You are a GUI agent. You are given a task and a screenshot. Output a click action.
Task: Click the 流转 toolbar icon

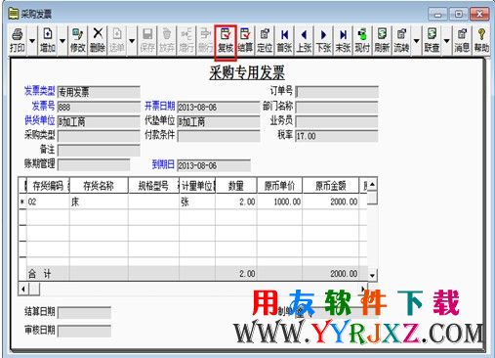point(401,40)
